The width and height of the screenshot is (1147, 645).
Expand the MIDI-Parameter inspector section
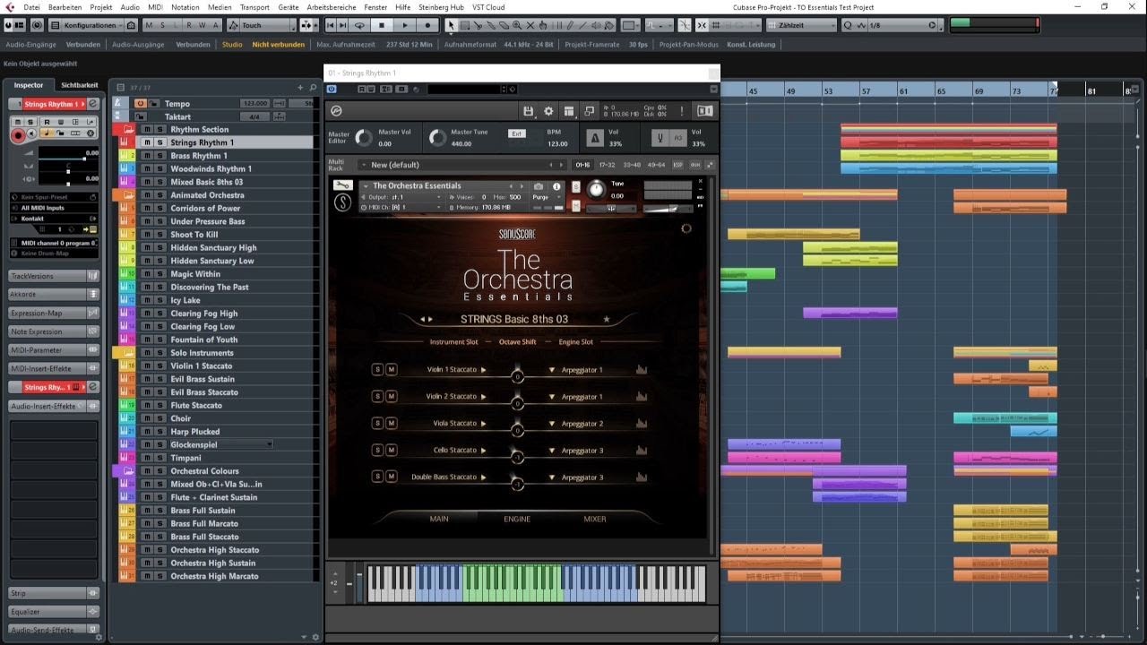(54, 350)
